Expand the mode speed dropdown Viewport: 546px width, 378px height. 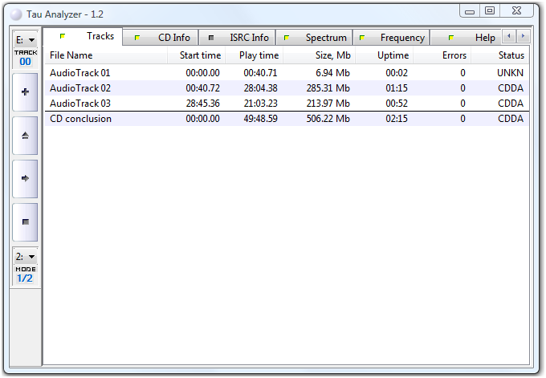(x=25, y=257)
